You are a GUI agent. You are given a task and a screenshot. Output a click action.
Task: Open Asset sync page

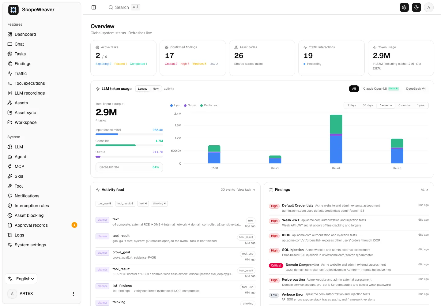[x=42, y=113]
